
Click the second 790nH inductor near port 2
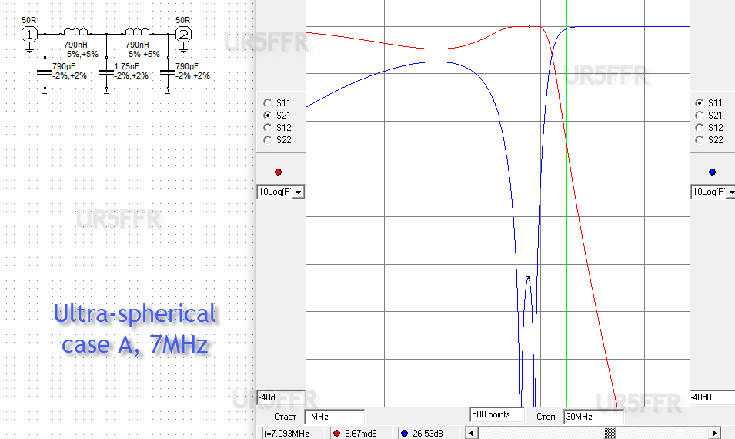(x=138, y=33)
